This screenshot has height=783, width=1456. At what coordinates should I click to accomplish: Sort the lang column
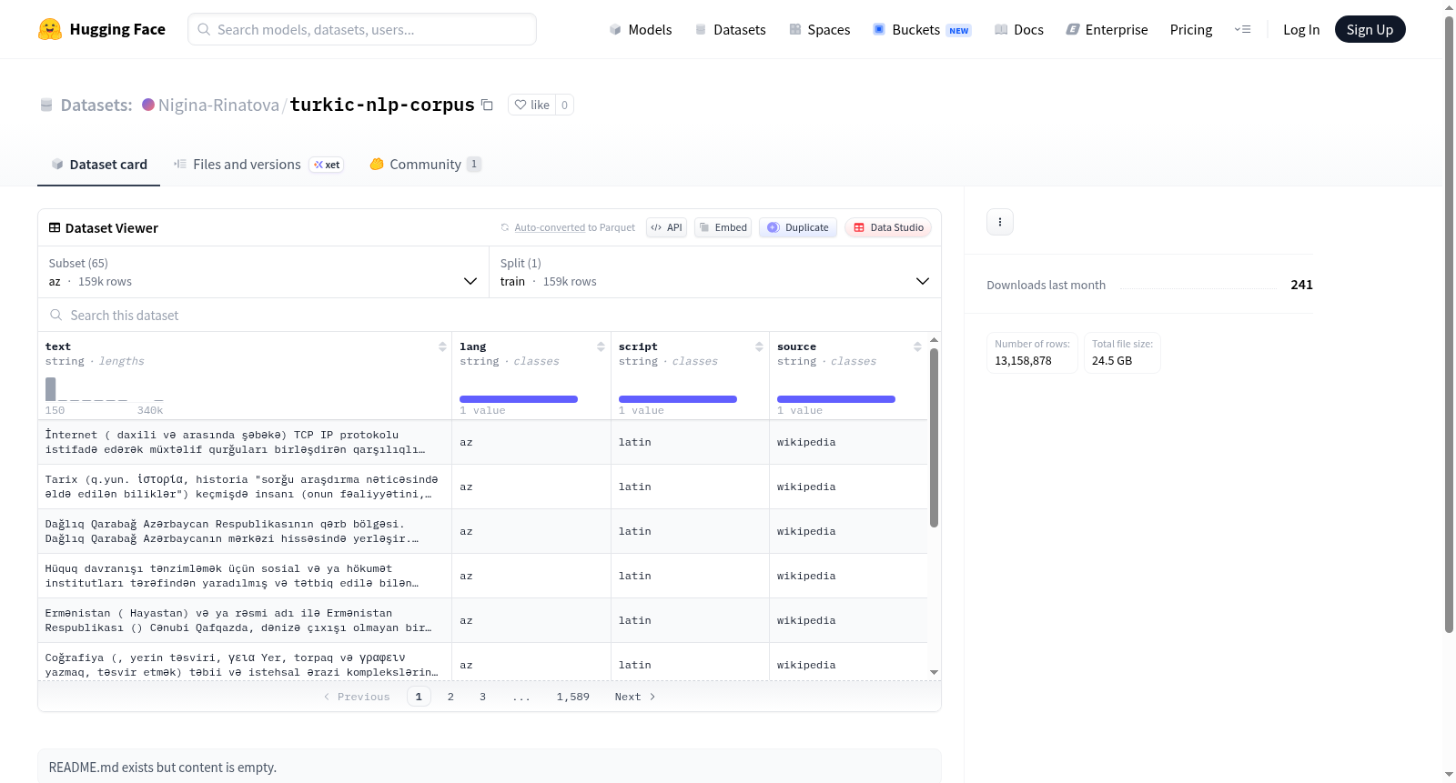click(x=601, y=346)
